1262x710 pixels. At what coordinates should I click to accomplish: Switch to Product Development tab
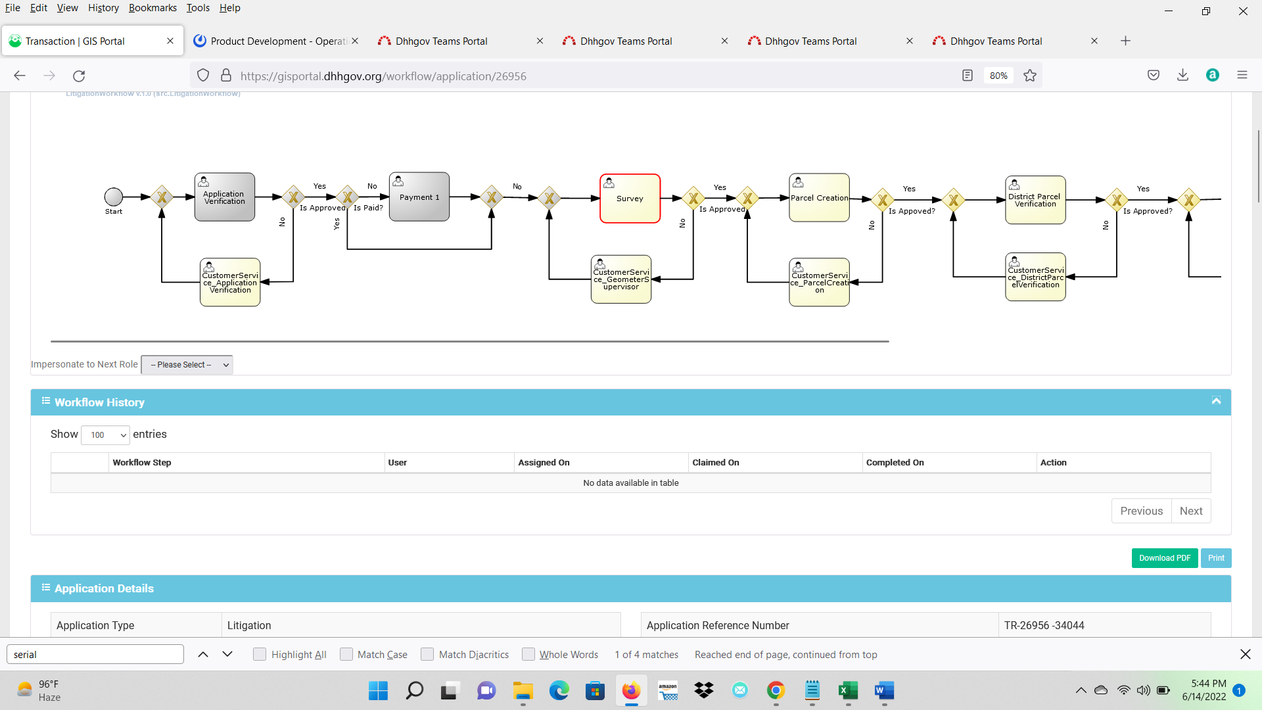click(276, 41)
